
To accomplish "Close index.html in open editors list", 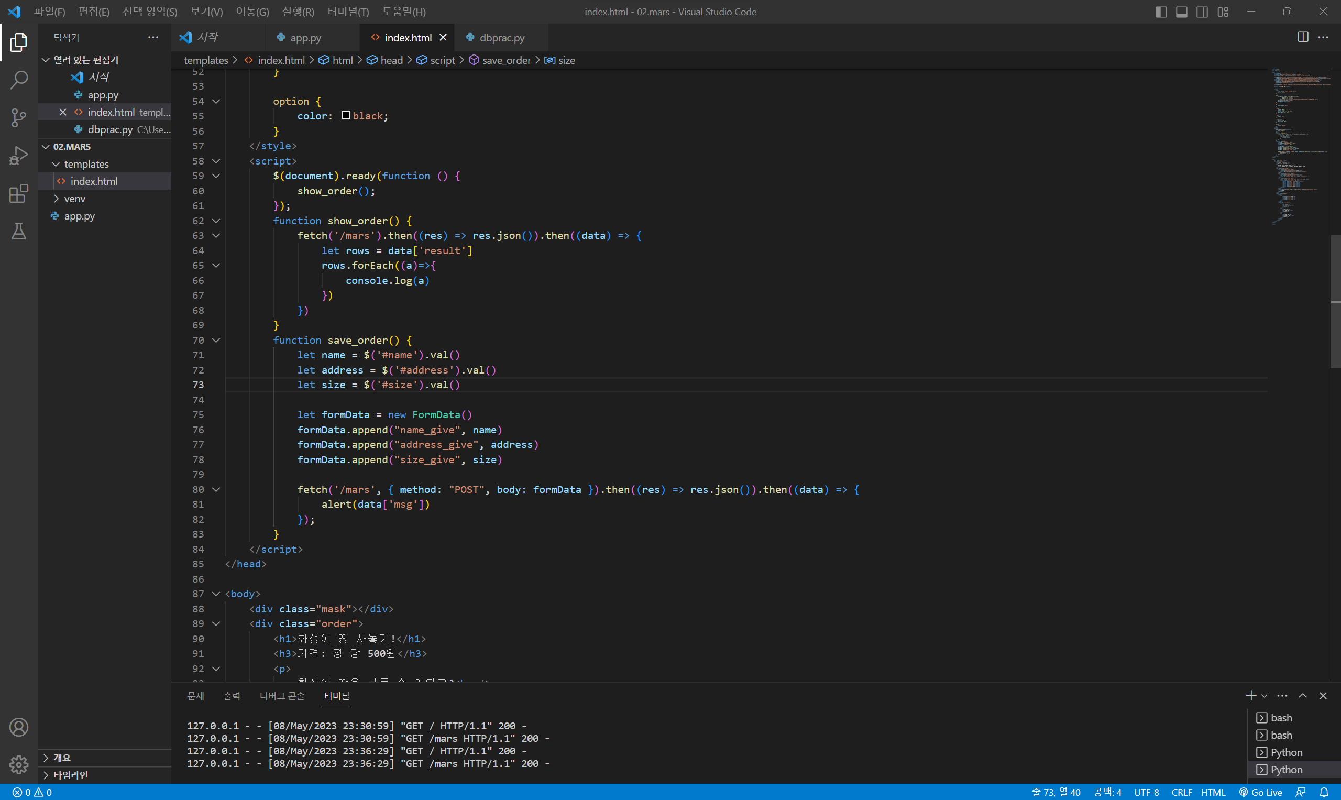I will (x=62, y=112).
